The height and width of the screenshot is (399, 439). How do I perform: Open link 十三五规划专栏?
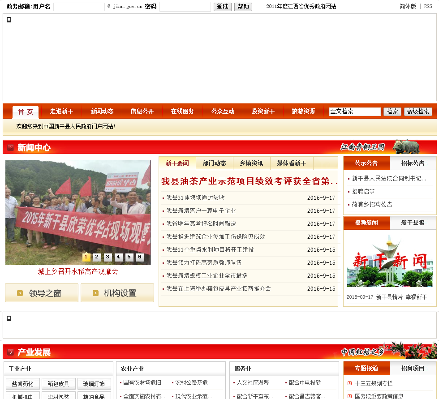point(374,383)
